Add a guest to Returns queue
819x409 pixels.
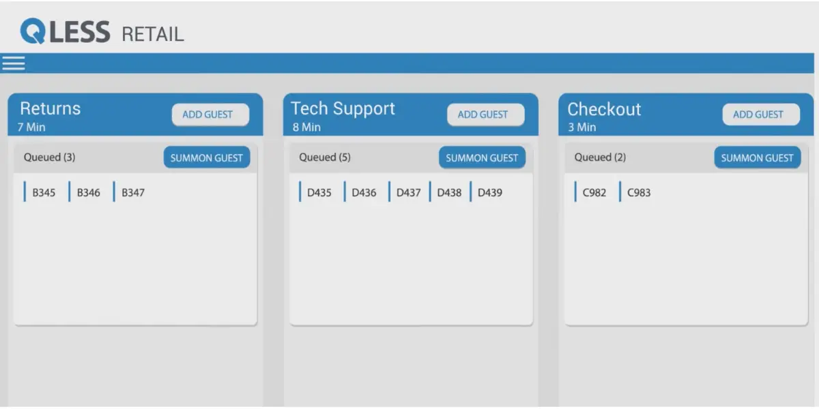coord(210,115)
